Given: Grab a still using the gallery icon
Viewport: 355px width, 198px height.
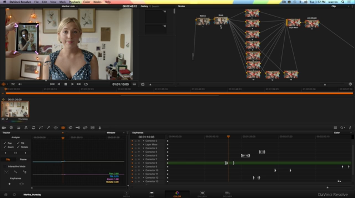Looking at the screenshot, I should point(143,84).
